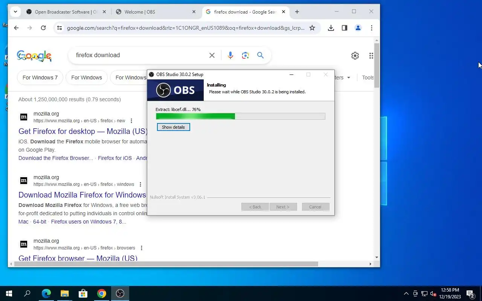Open Google apps grid

click(371, 56)
